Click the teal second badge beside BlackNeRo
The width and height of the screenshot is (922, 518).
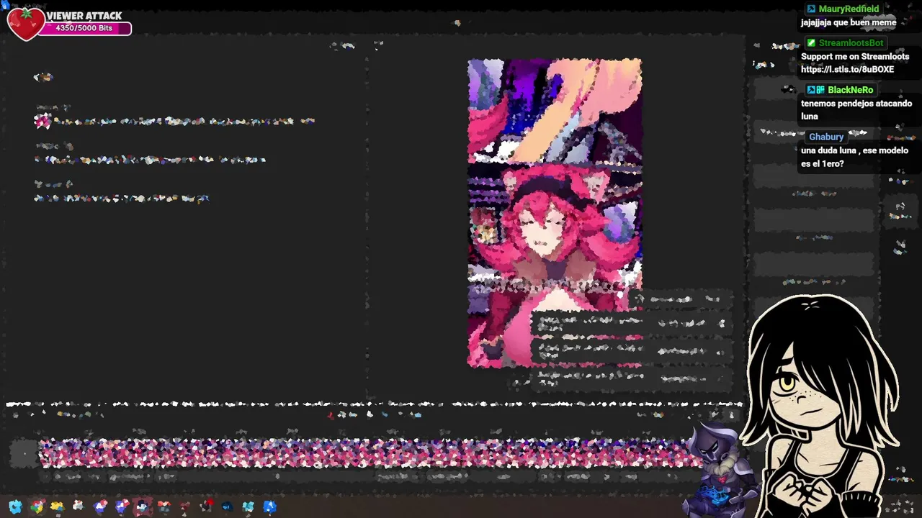(820, 90)
